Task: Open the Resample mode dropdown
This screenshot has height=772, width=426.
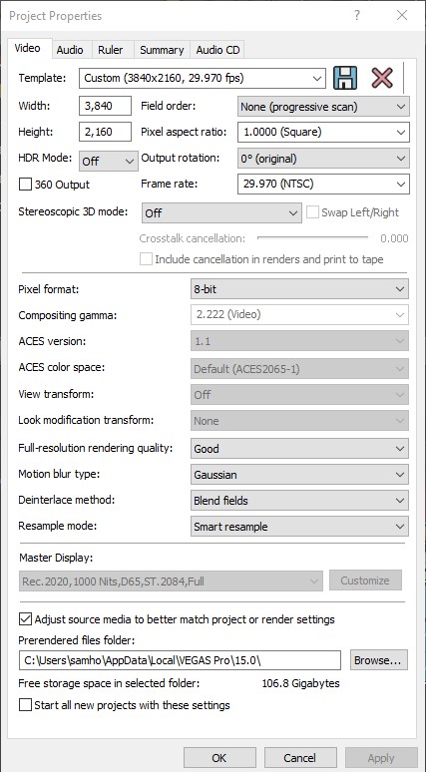Action: click(299, 527)
